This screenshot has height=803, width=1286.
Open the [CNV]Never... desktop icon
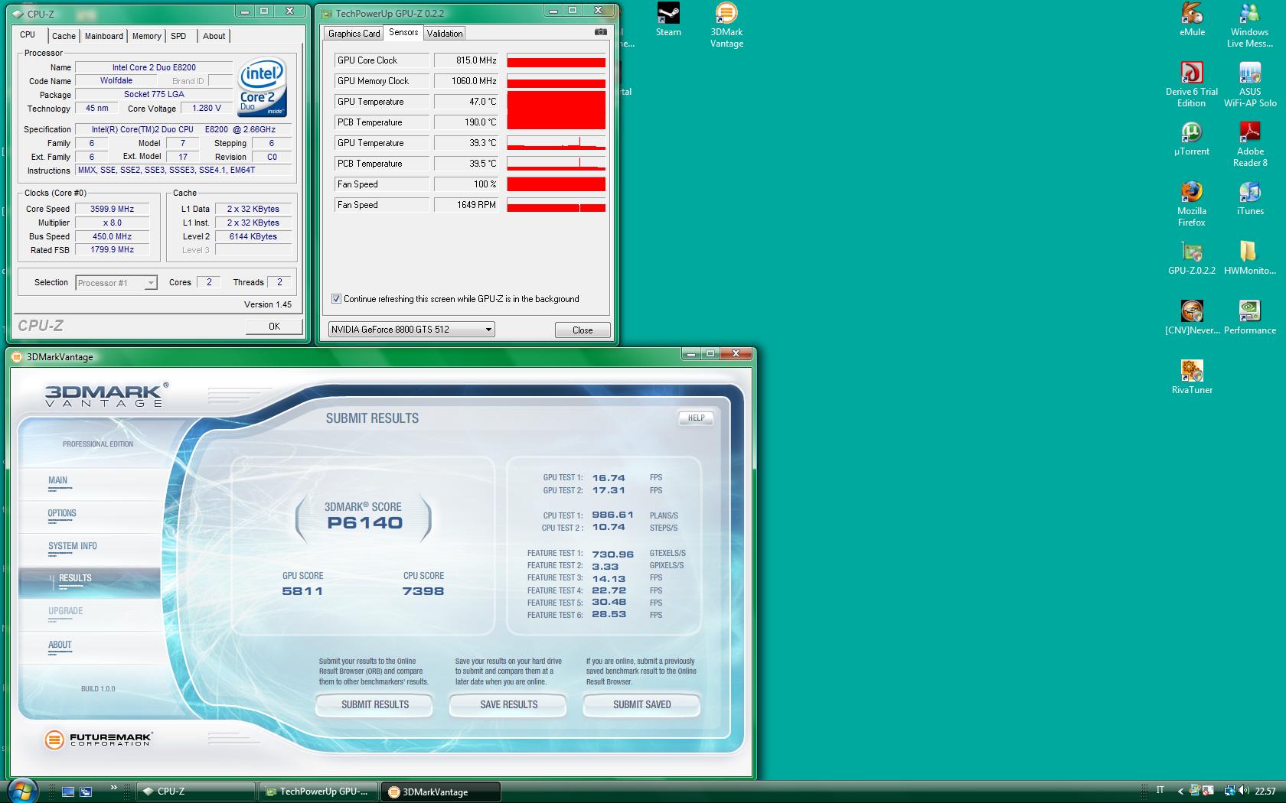pyautogui.click(x=1192, y=318)
